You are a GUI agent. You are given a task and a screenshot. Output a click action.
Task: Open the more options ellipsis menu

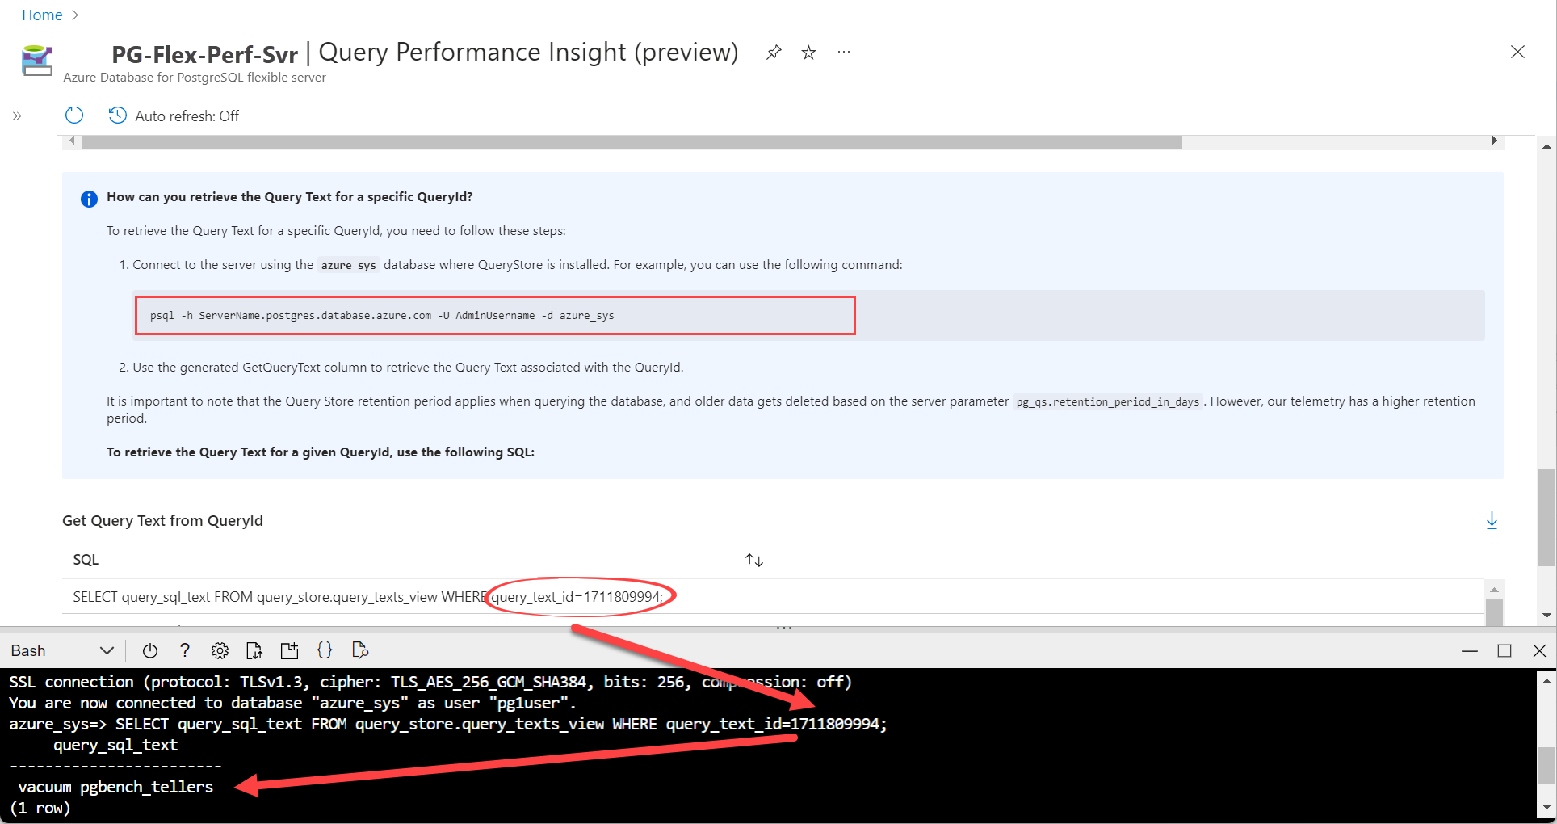tap(844, 52)
